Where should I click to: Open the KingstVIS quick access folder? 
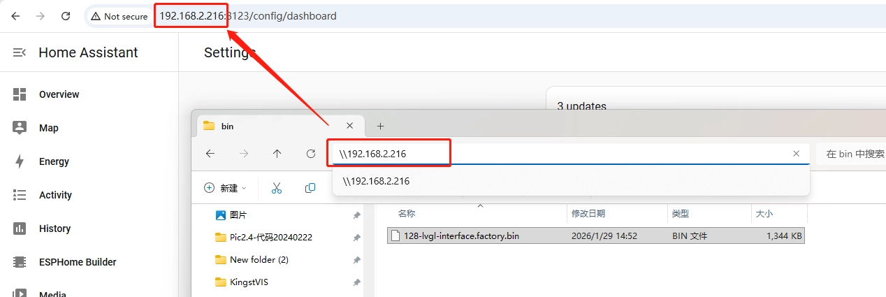pos(249,282)
